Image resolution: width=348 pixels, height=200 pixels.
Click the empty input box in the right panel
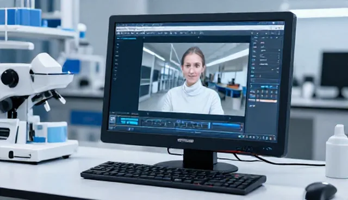click(264, 80)
